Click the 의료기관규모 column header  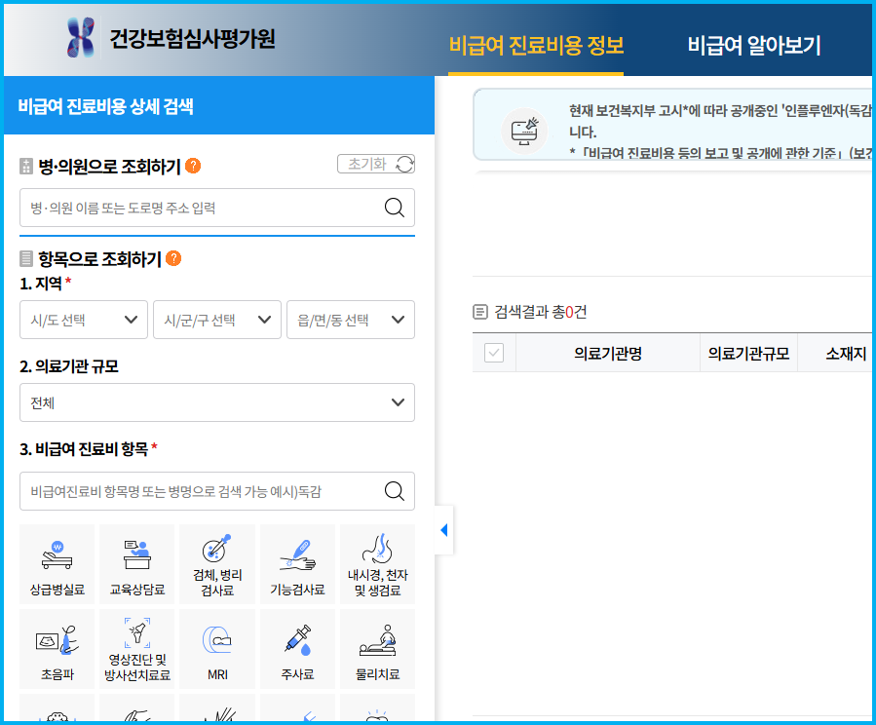[x=748, y=353]
